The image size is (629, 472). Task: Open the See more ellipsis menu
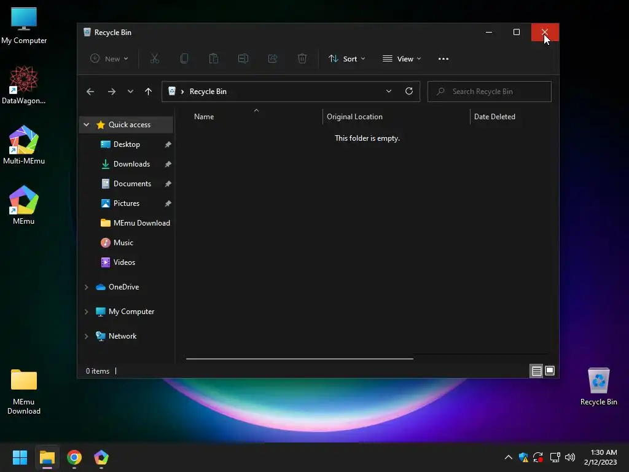click(443, 58)
